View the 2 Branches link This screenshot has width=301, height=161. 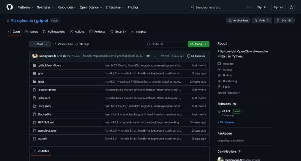pos(63,44)
